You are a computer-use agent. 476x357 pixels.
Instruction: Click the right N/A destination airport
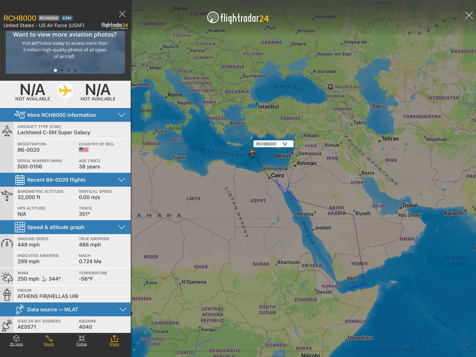[x=98, y=92]
